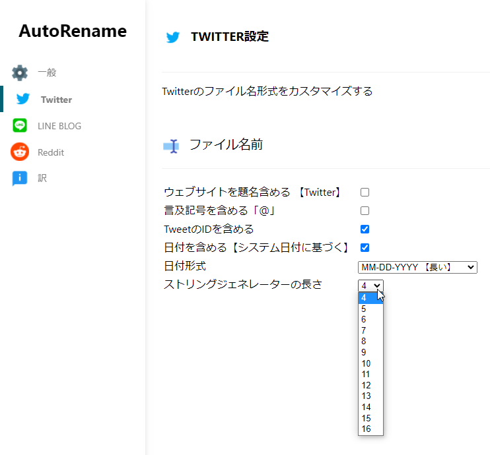Open the Reddit settings section
The width and height of the screenshot is (490, 455).
[x=51, y=152]
